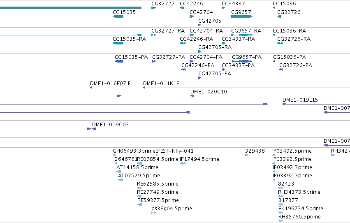Screen dimensions: 350x223
Task: Click the CG9657 gene feature bar
Action: coord(242,16)
